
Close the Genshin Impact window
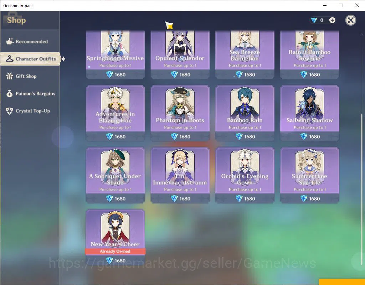point(357,5)
